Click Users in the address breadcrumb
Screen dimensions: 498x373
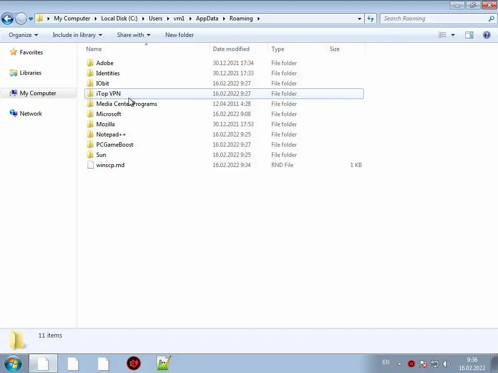(156, 18)
